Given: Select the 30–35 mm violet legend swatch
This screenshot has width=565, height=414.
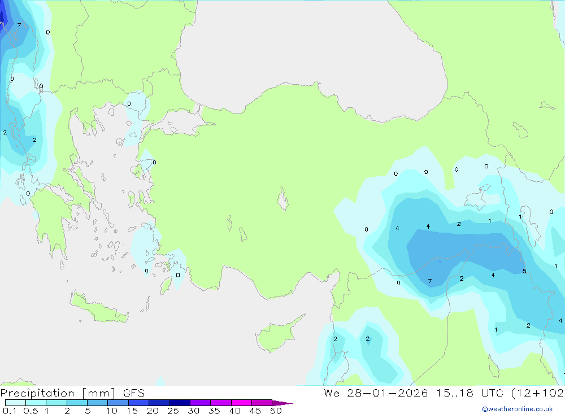Looking at the screenshot, I should (200, 403).
